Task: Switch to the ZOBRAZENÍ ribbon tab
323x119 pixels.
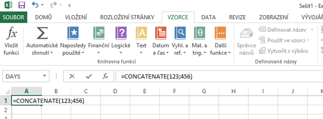Action: pos(274,17)
